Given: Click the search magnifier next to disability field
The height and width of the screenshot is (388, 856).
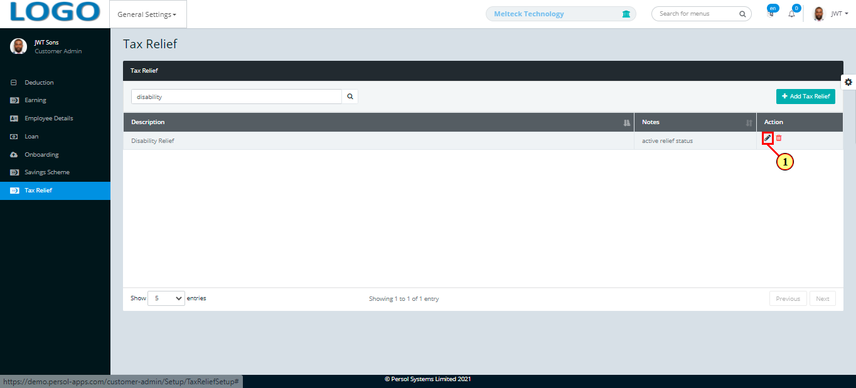Looking at the screenshot, I should 350,97.
